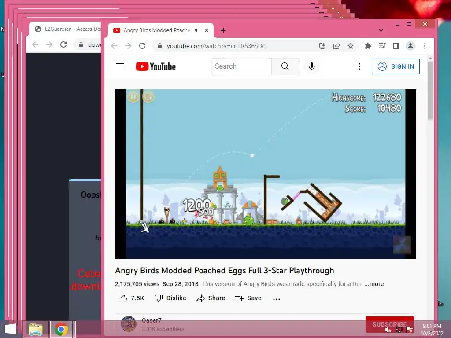451x338 pixels.
Task: Expand the tab search chevron
Action: tap(381, 30)
